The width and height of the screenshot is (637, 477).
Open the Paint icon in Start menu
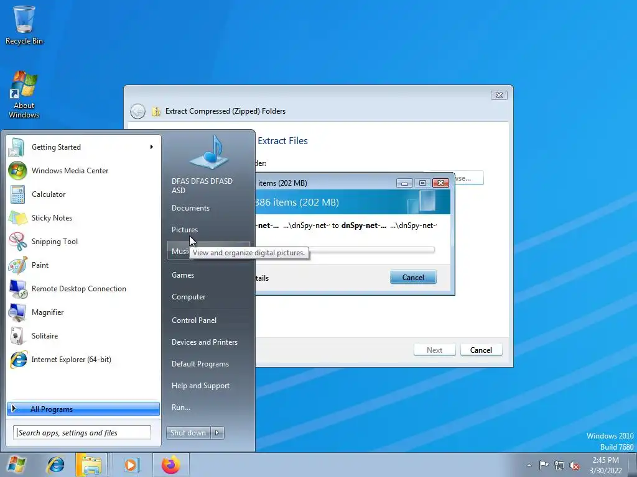17,265
